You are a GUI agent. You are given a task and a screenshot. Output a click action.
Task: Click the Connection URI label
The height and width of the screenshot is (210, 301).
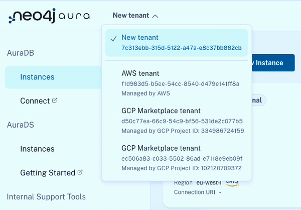pyautogui.click(x=195, y=192)
